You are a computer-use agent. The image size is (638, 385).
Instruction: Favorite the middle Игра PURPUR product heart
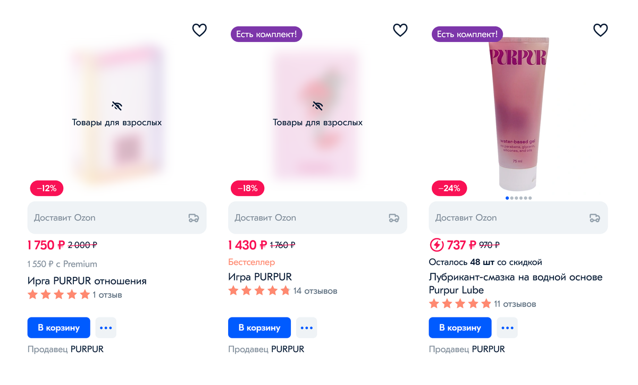(x=400, y=30)
